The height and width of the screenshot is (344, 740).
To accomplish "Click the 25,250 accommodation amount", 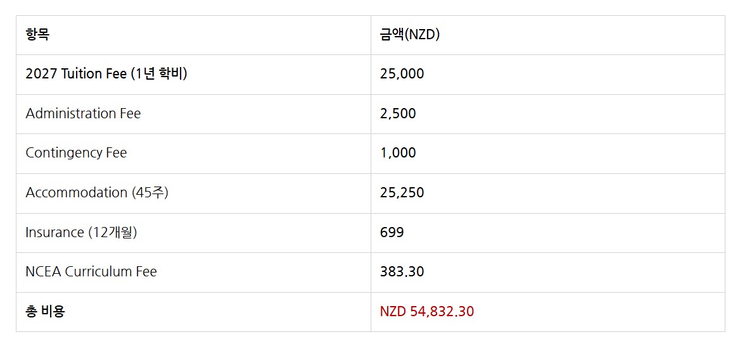I will pyautogui.click(x=402, y=193).
